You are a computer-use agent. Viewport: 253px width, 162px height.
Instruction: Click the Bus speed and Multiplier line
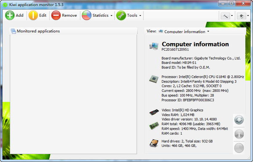tap(188, 95)
